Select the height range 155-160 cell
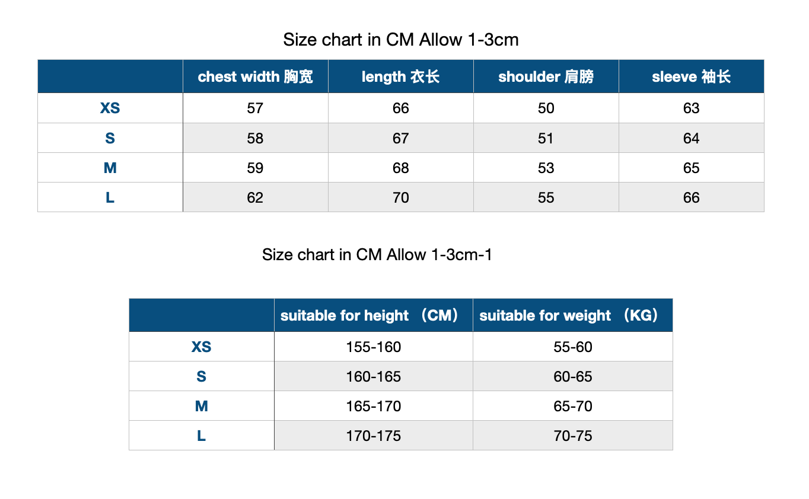 coord(374,347)
